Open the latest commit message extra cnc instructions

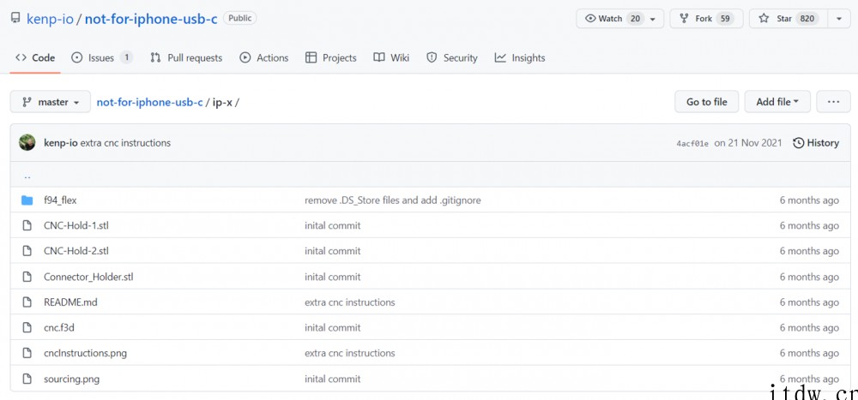125,143
